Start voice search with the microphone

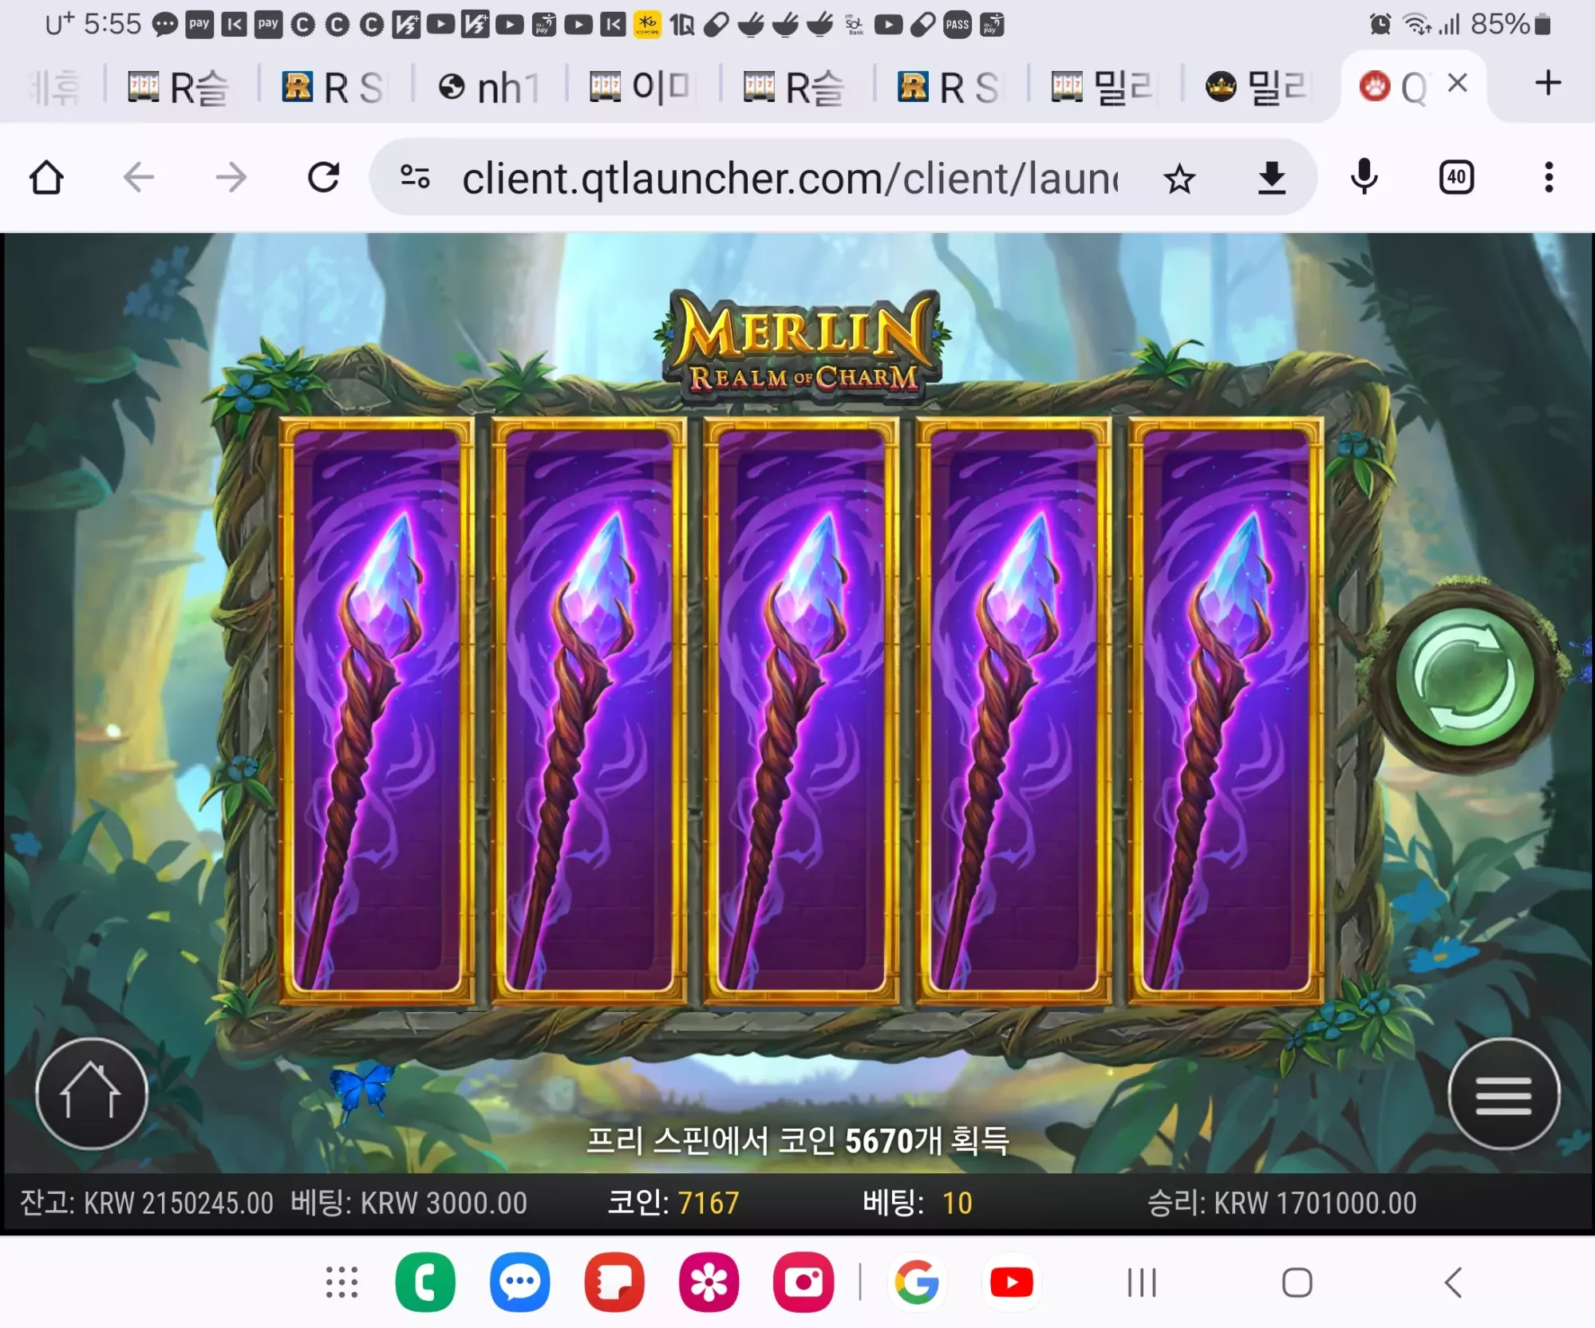point(1364,177)
